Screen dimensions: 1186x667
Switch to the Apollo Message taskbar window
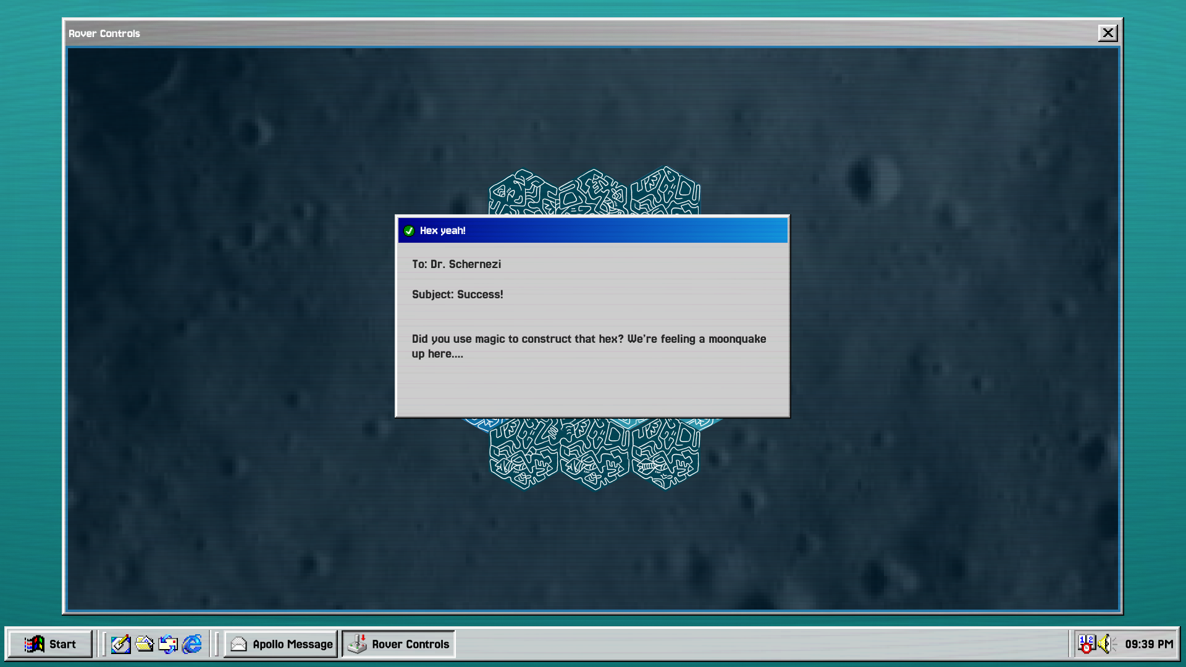281,644
